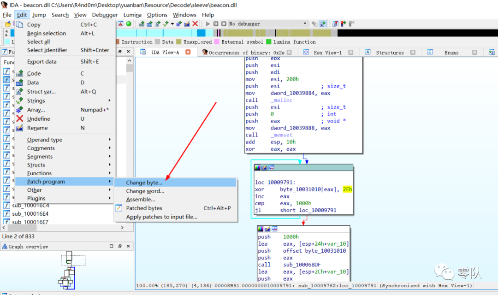Open the Debugger menu
The image size is (498, 295).
(x=105, y=15)
